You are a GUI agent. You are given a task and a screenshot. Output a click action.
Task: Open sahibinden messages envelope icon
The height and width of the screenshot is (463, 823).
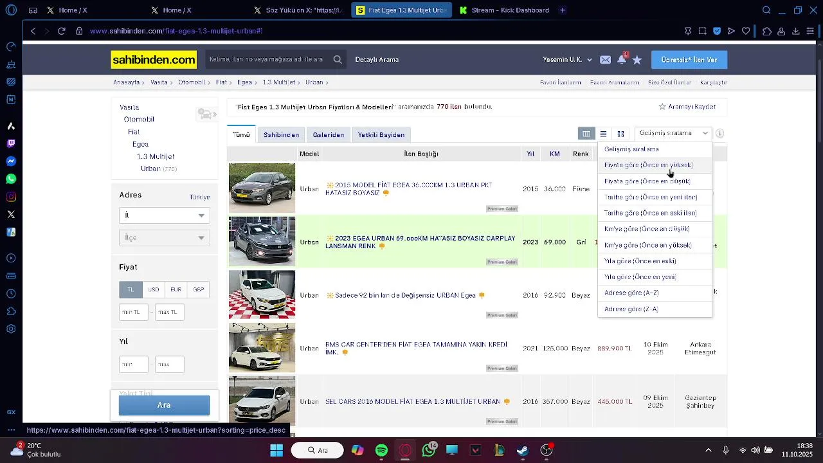coord(605,60)
